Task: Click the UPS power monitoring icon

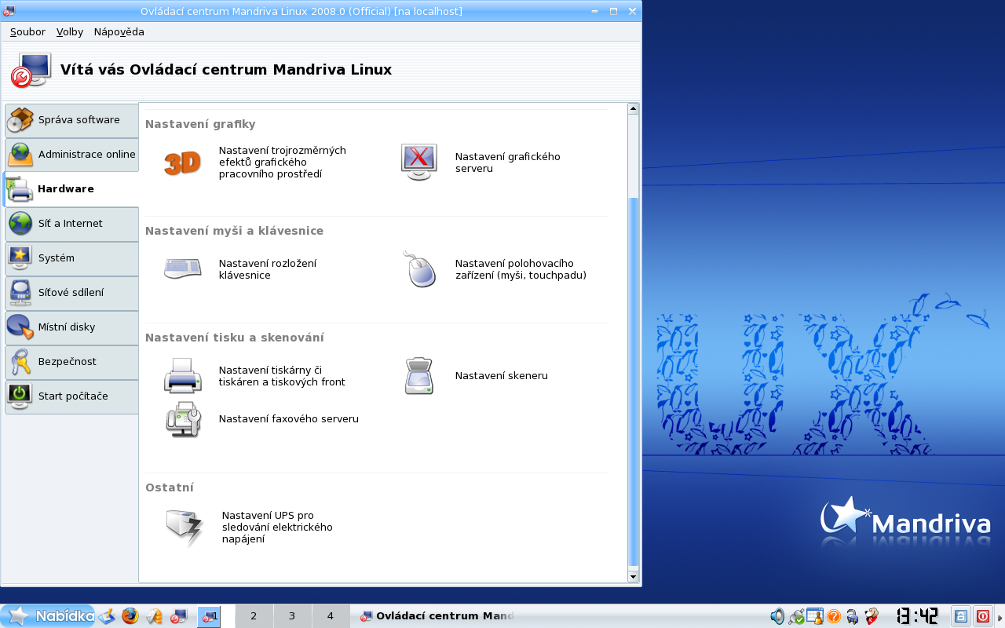Action: pyautogui.click(x=185, y=527)
